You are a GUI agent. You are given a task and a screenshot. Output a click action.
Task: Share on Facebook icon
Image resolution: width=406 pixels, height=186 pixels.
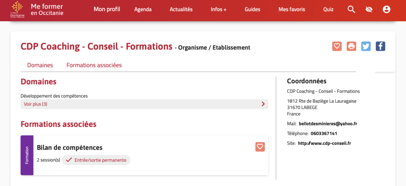380,46
